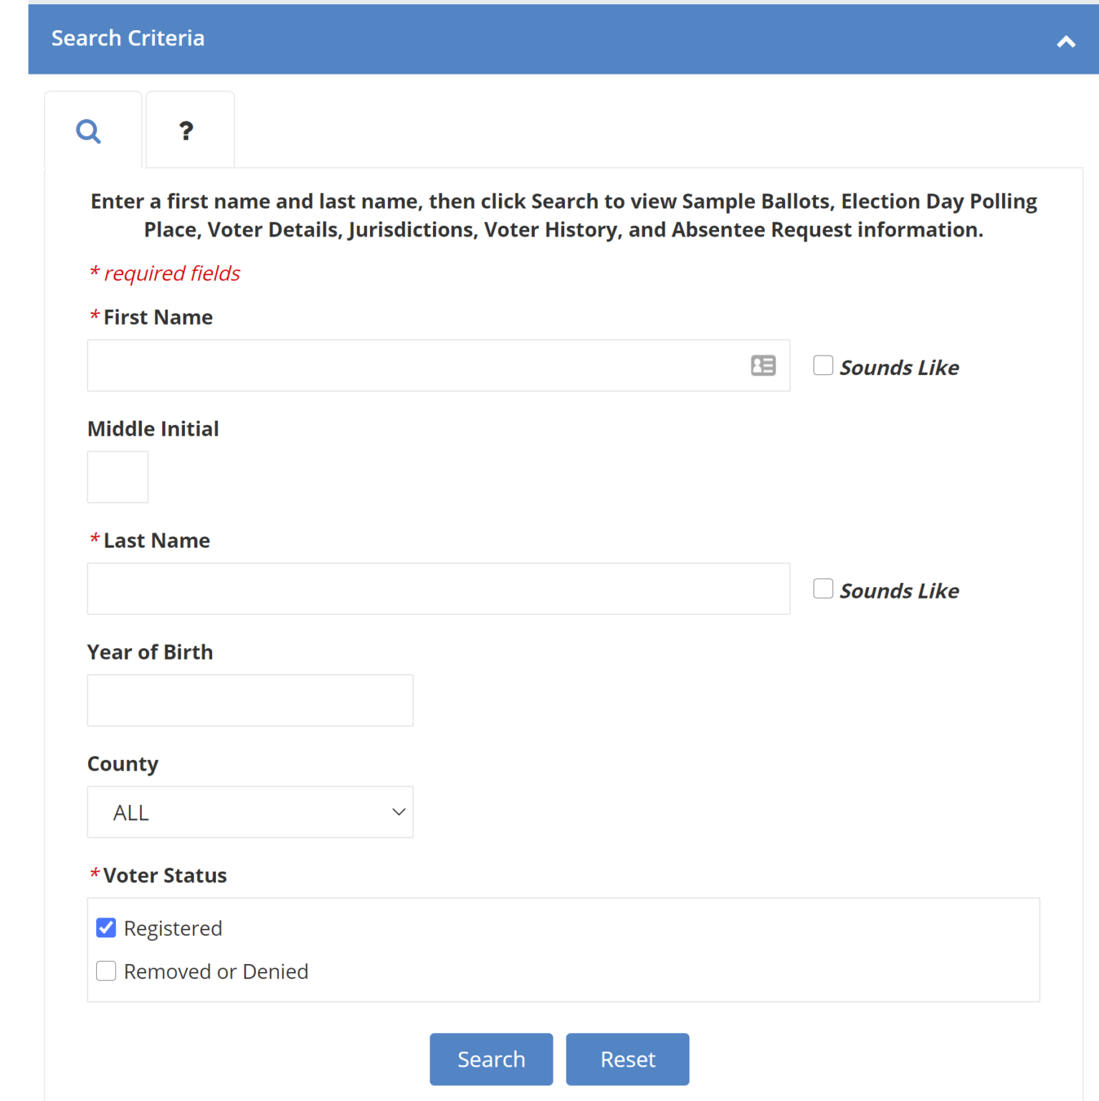Collapse the Search Criteria panel
The height and width of the screenshot is (1101, 1099).
pos(1066,41)
